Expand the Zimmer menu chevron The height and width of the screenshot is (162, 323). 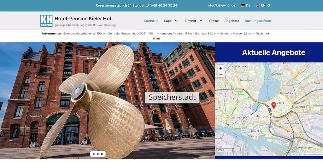click(201, 21)
